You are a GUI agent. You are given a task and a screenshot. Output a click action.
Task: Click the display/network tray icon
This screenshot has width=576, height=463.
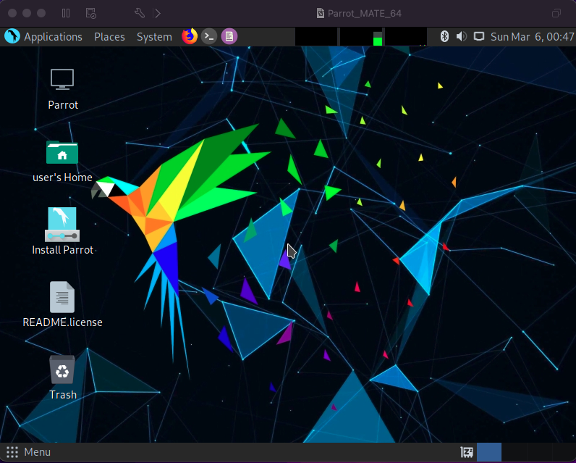[x=479, y=36]
